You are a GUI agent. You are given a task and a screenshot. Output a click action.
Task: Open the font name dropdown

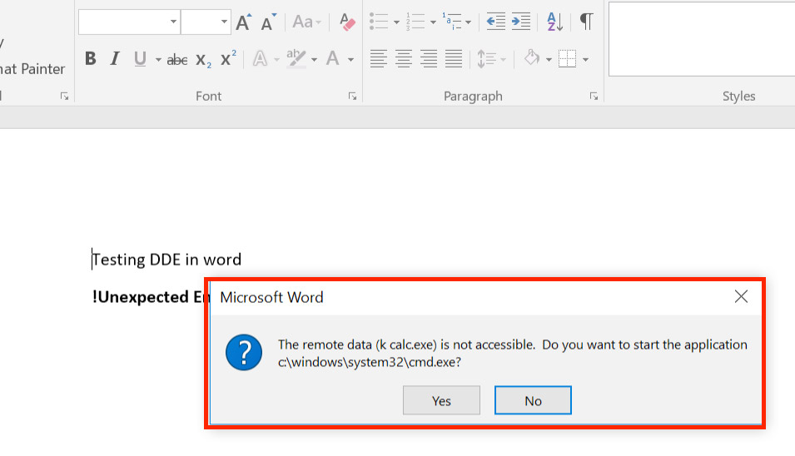pyautogui.click(x=173, y=22)
